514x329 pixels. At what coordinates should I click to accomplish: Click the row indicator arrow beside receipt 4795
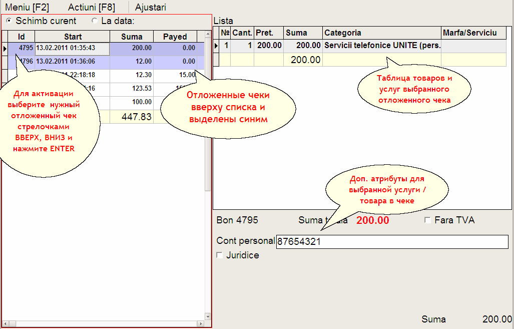(x=5, y=49)
